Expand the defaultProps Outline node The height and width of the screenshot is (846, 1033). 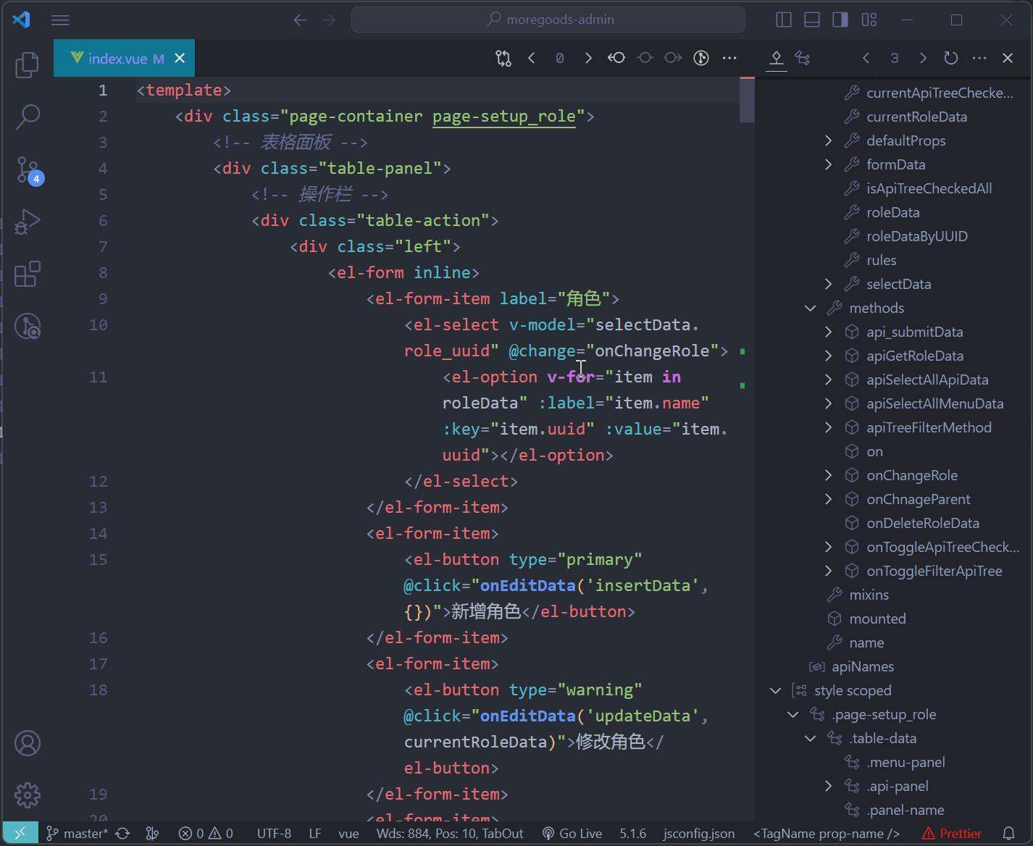point(828,141)
